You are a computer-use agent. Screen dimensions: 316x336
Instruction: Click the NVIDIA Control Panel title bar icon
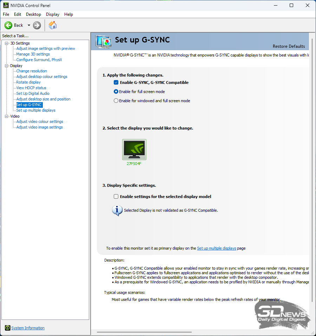coord(6,5)
